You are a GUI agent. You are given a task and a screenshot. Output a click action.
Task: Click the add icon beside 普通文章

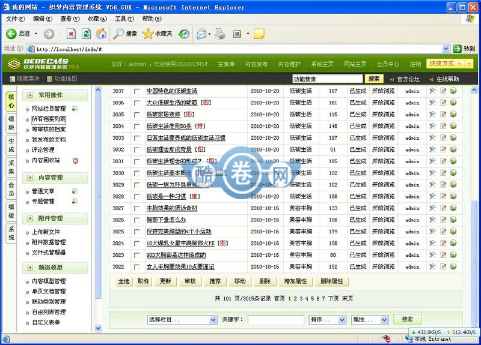click(75, 191)
